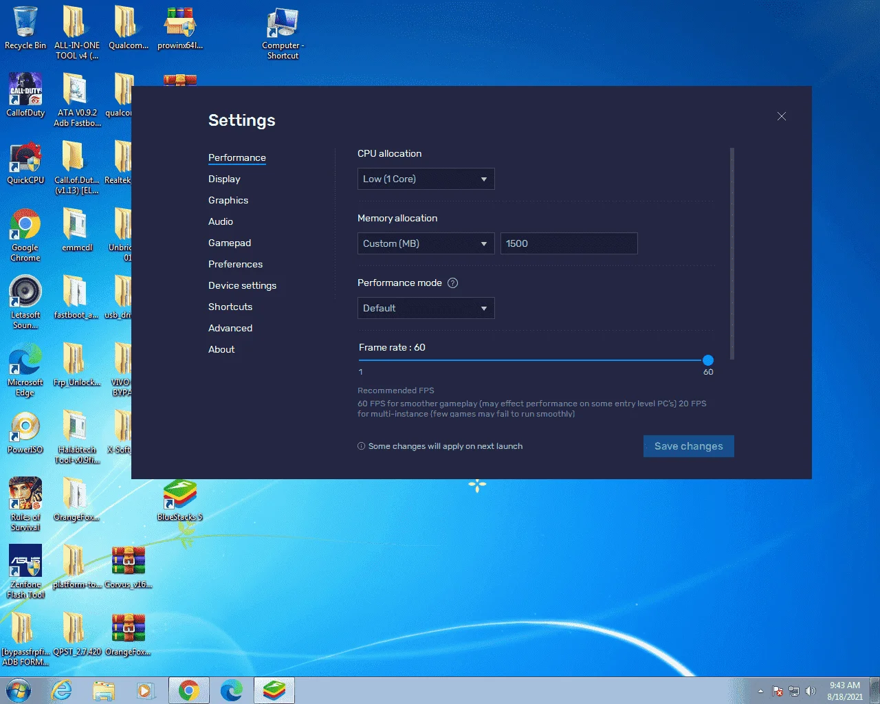The height and width of the screenshot is (704, 880).
Task: Click the settings panel vertical scrollbar
Action: tap(732, 253)
